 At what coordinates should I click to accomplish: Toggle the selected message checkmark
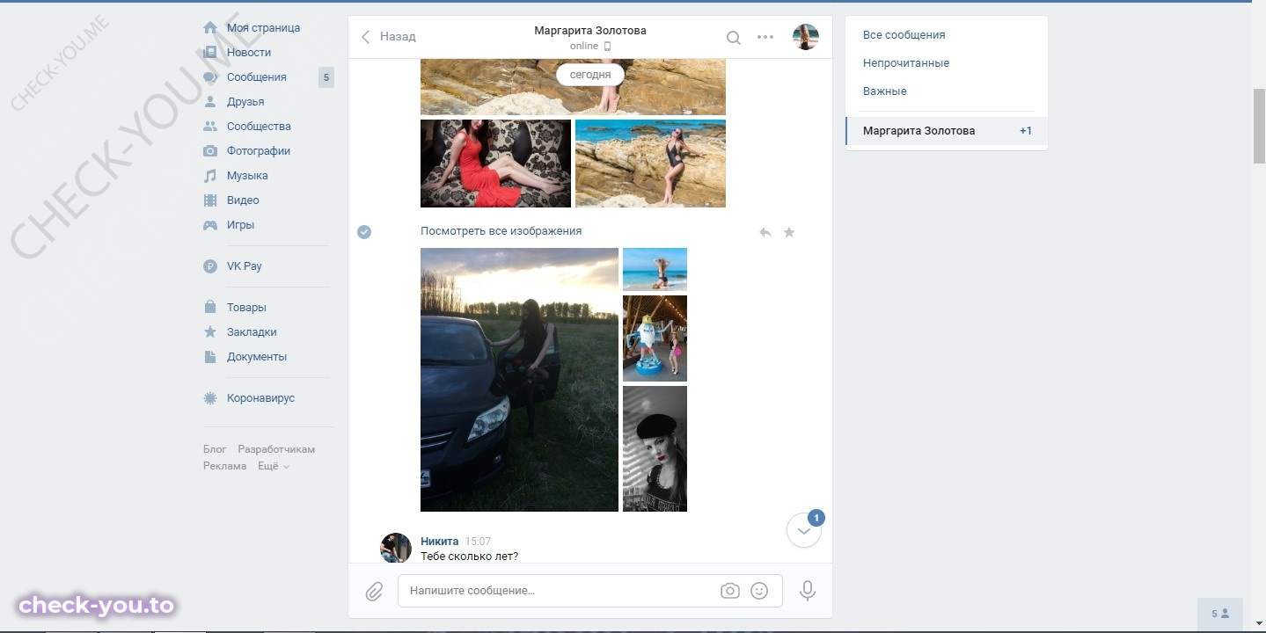[x=364, y=232]
